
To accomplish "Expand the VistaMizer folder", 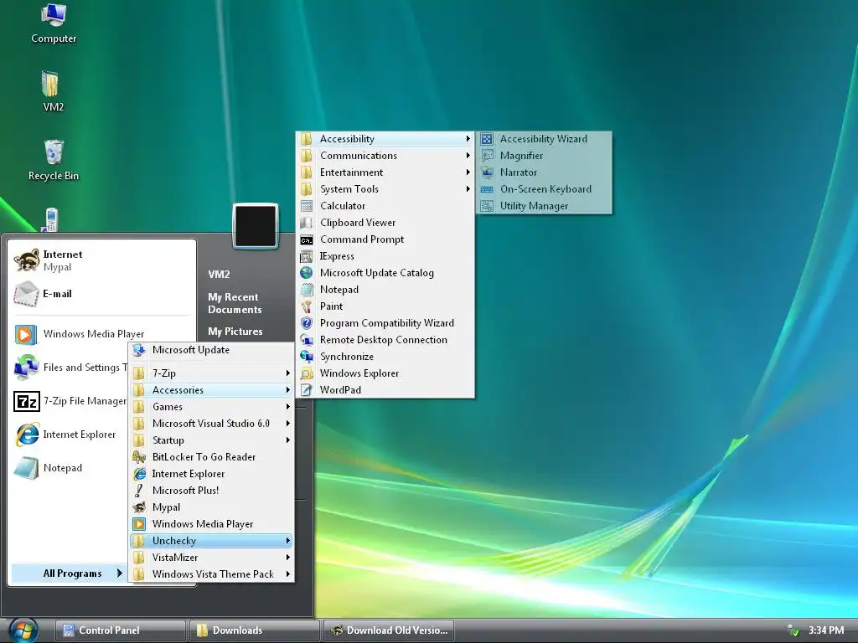I will (212, 558).
